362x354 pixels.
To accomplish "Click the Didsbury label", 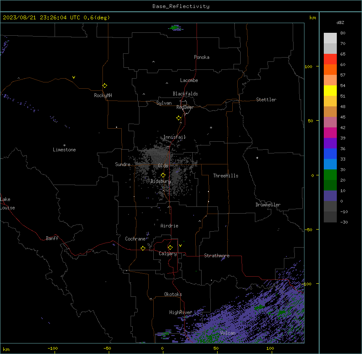I will [x=161, y=181].
